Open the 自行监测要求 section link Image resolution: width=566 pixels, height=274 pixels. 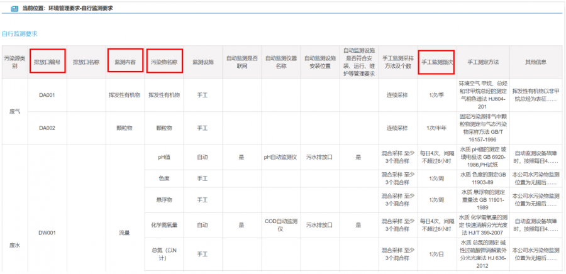(19, 33)
